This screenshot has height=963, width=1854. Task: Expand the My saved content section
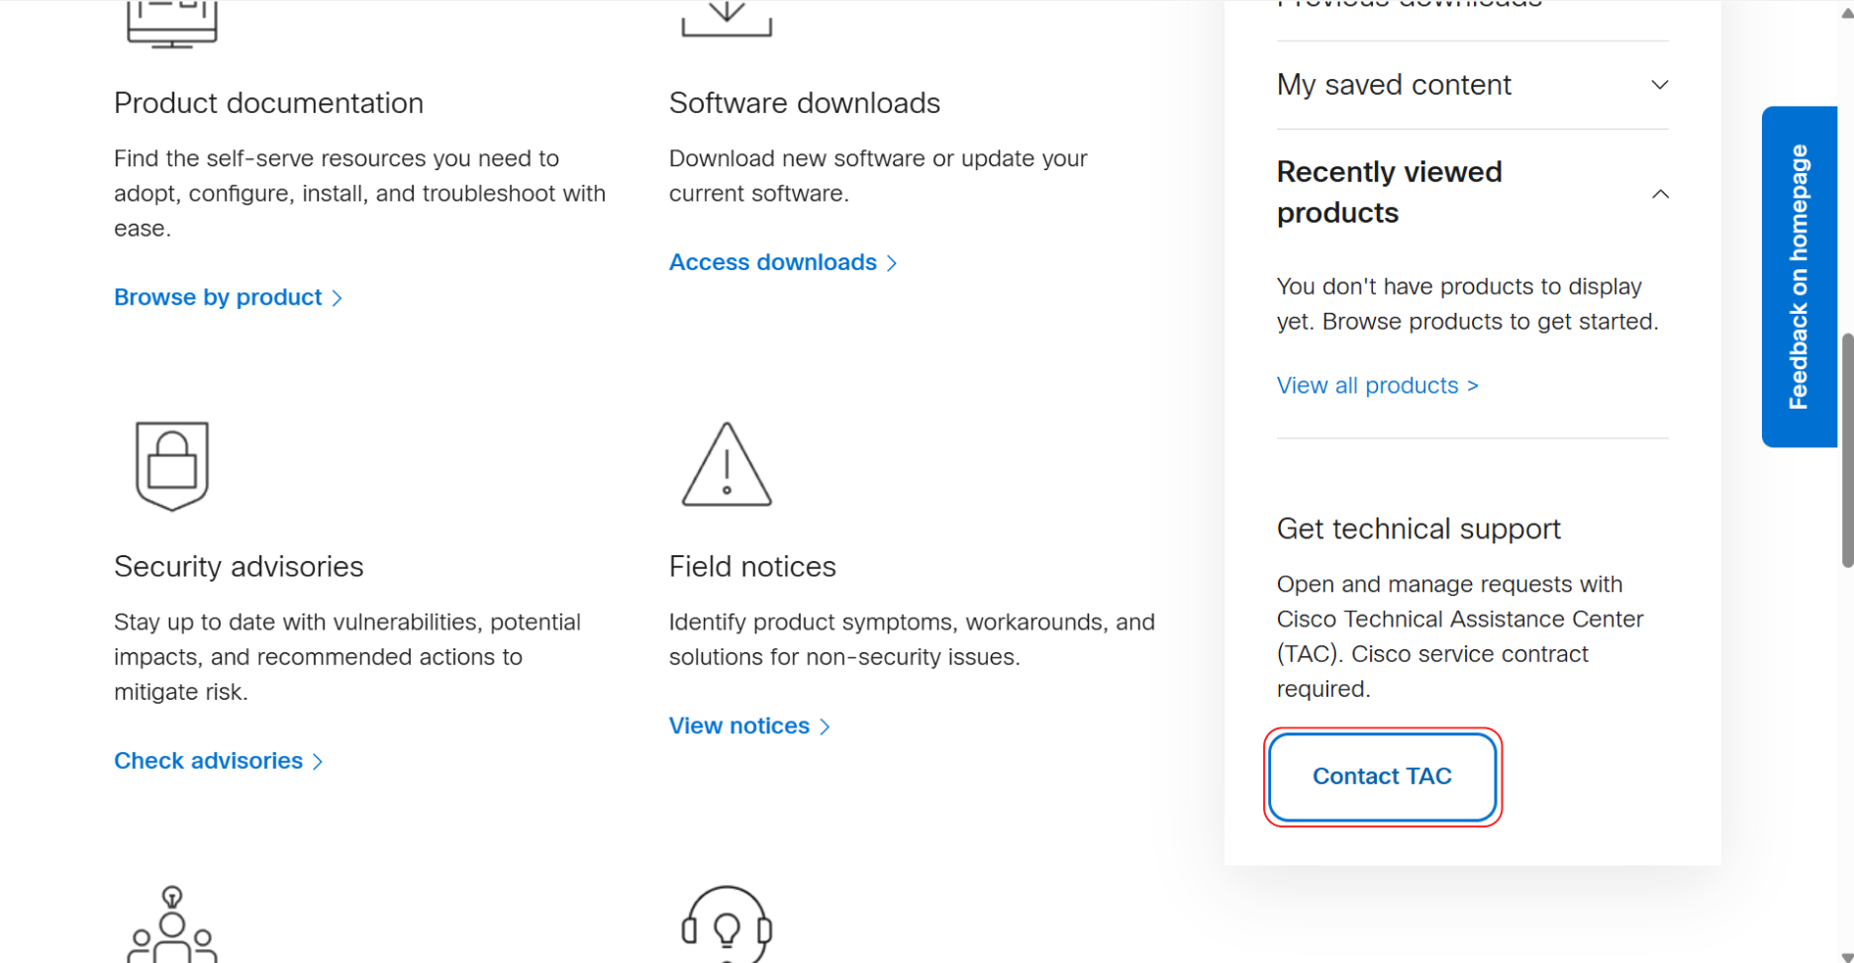point(1472,85)
